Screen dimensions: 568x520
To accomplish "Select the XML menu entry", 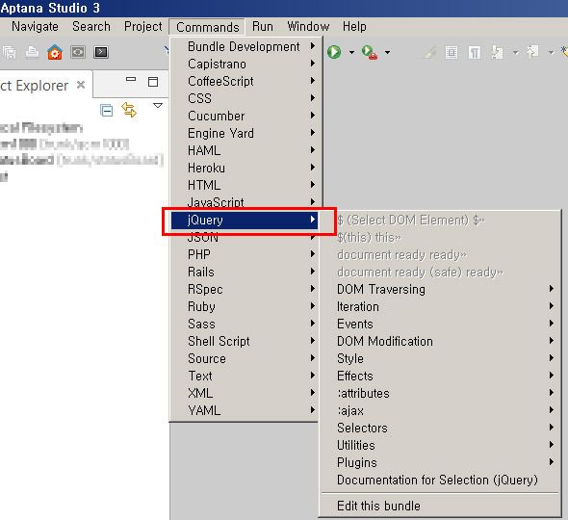I will coord(245,393).
